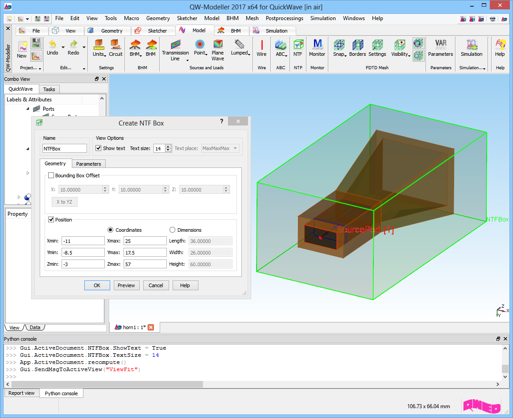Image resolution: width=513 pixels, height=418 pixels.
Task: Open the VAR Parameters icon
Action: coord(441,44)
